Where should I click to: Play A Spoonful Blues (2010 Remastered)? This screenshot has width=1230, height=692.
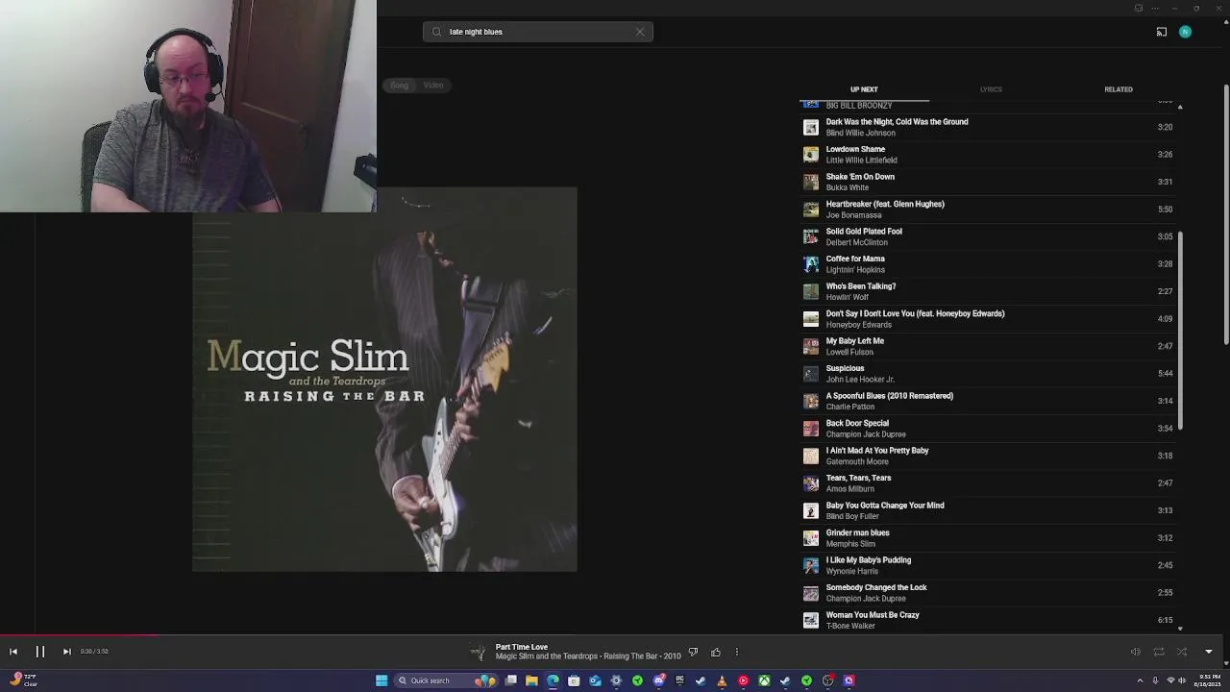[988, 401]
